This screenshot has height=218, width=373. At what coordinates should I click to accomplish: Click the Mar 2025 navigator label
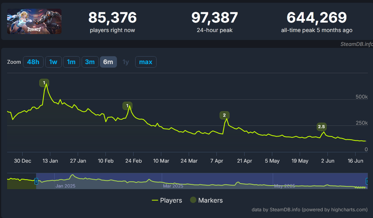[173, 186]
